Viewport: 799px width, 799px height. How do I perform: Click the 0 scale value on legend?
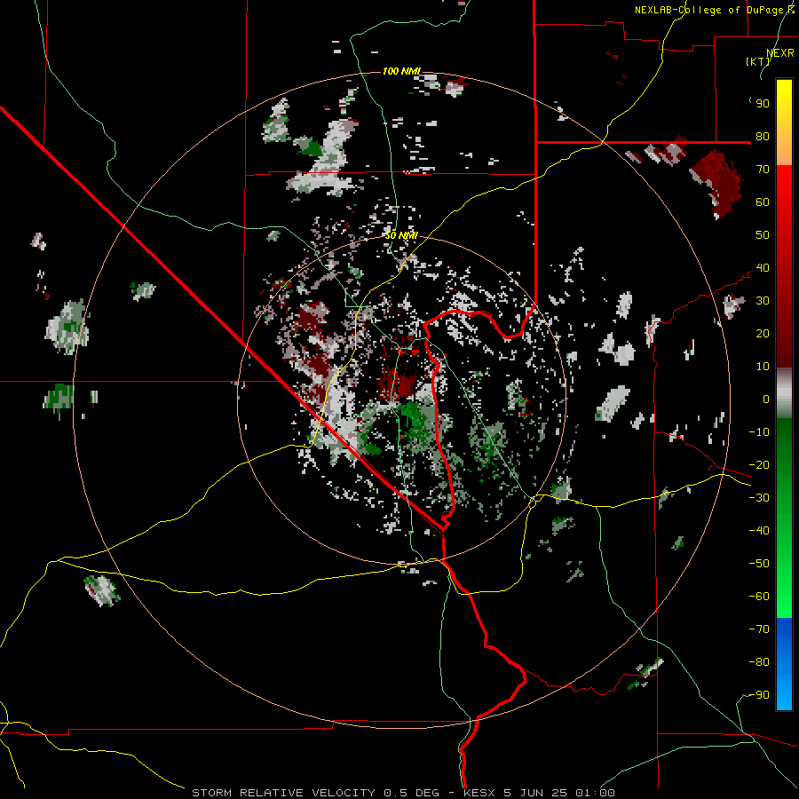(x=766, y=399)
